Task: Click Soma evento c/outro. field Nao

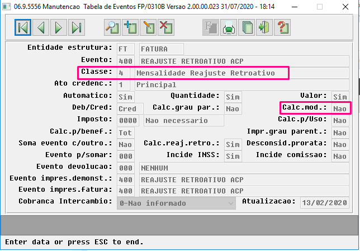Action: point(126,144)
